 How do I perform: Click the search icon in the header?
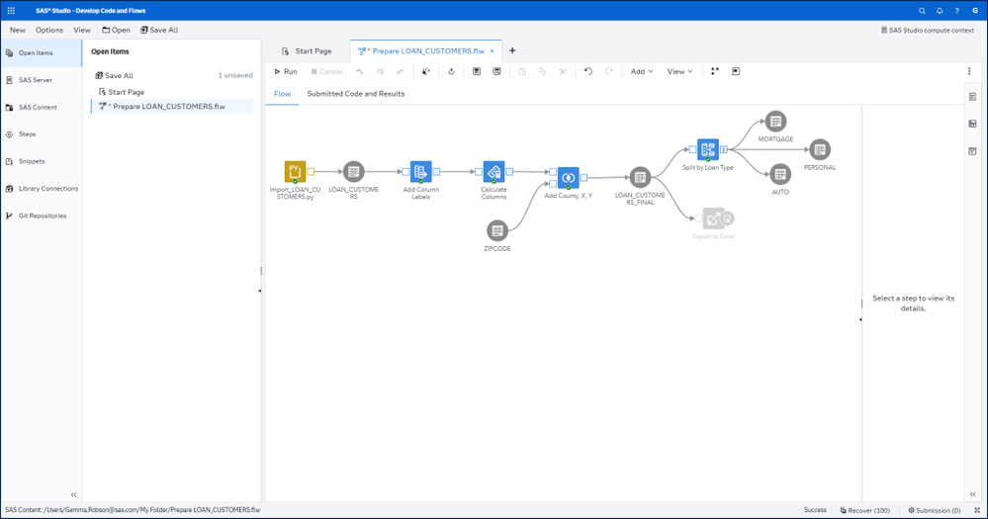click(922, 11)
